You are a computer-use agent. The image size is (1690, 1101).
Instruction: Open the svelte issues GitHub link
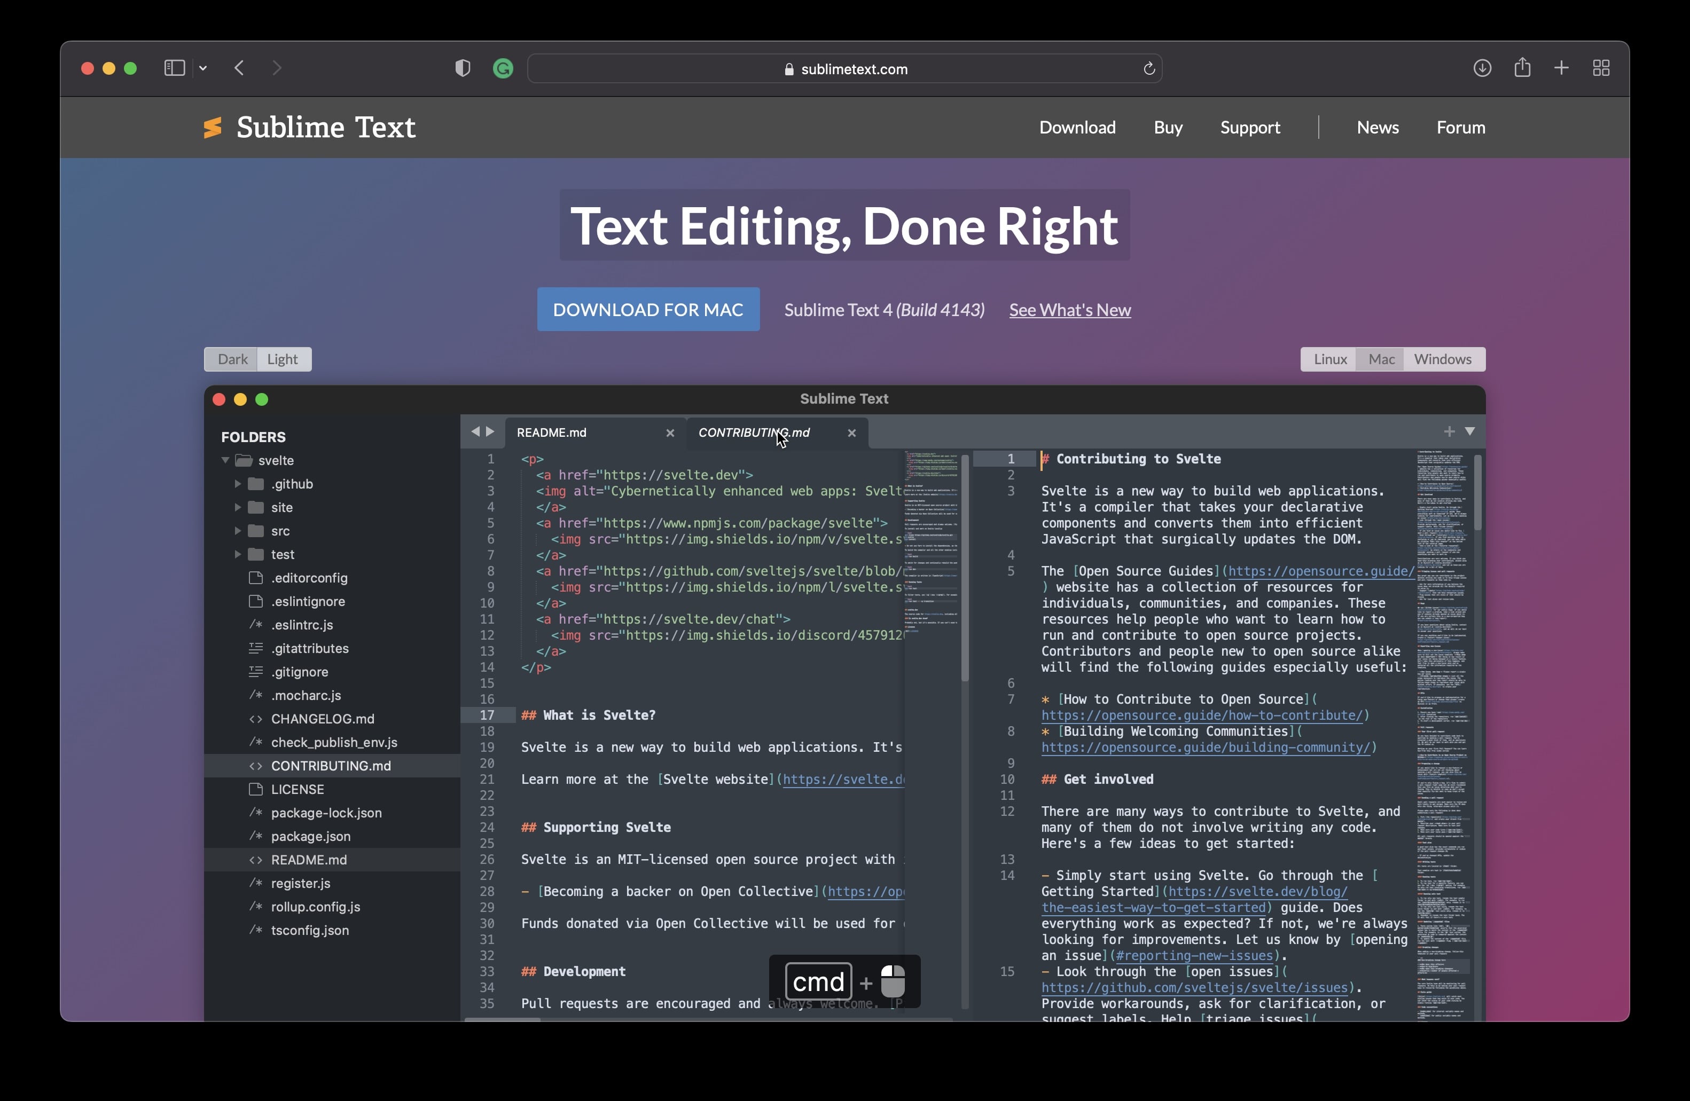coord(1194,988)
